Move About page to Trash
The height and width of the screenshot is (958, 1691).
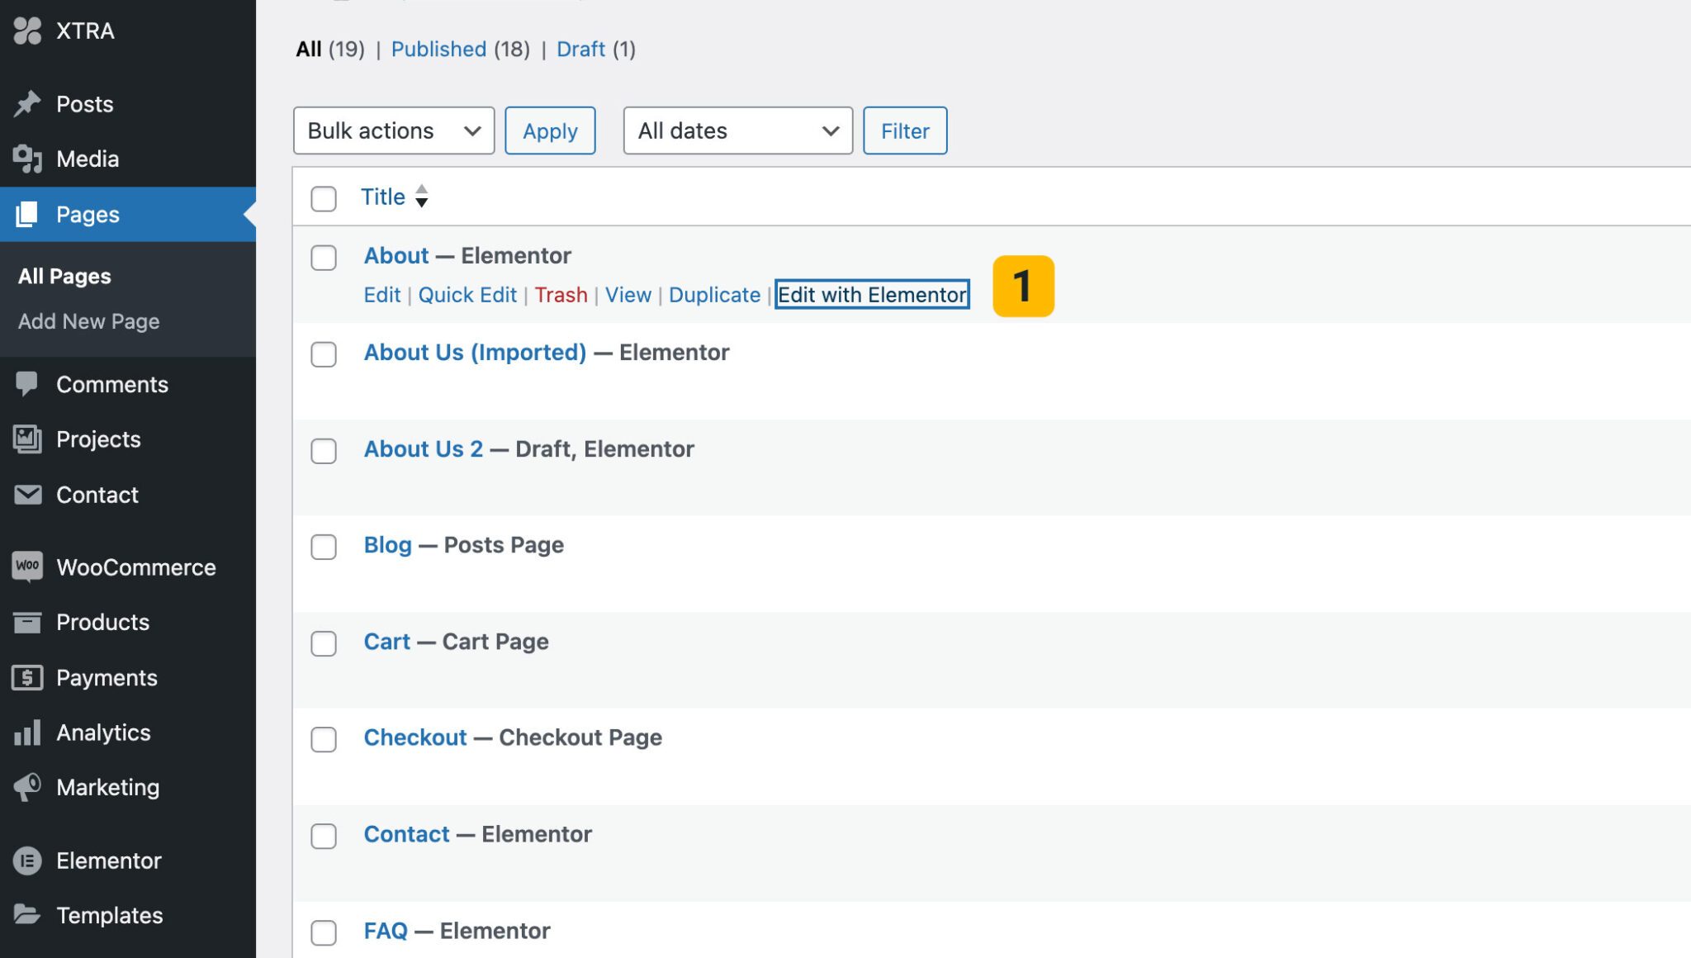point(561,295)
